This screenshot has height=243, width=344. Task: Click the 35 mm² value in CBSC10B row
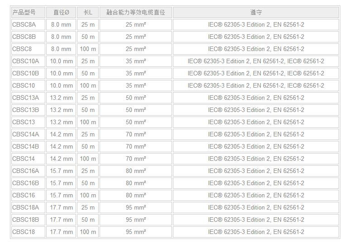click(x=136, y=73)
